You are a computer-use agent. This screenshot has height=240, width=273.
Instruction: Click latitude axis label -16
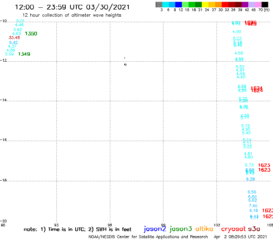3,140
